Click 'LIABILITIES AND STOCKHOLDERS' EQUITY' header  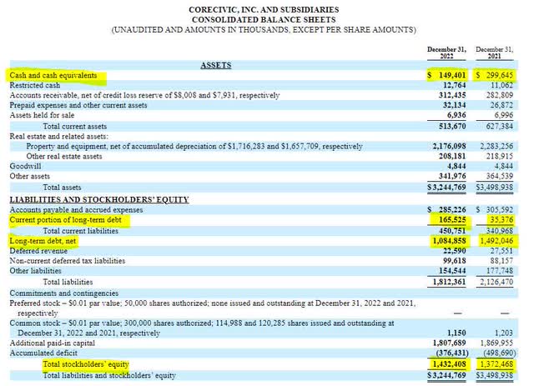pyautogui.click(x=99, y=199)
